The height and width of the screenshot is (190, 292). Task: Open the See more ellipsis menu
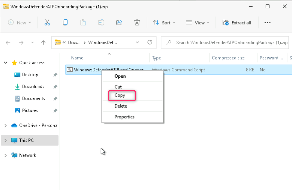pyautogui.click(x=267, y=23)
